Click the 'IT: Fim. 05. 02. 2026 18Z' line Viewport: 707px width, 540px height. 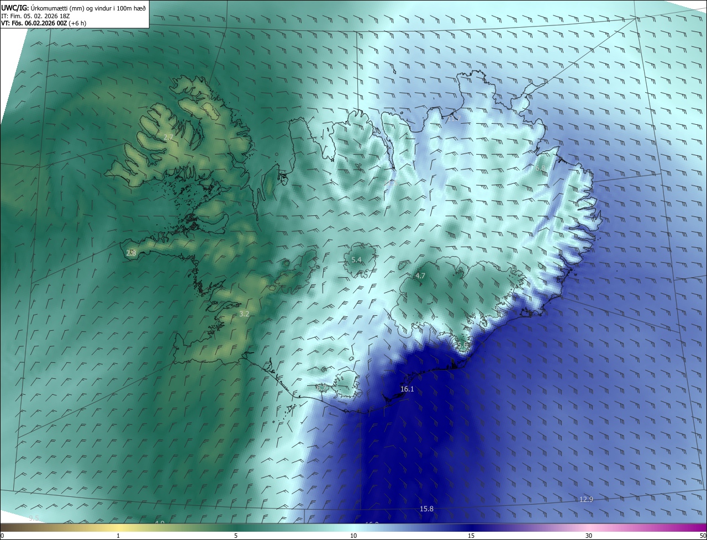pyautogui.click(x=35, y=16)
